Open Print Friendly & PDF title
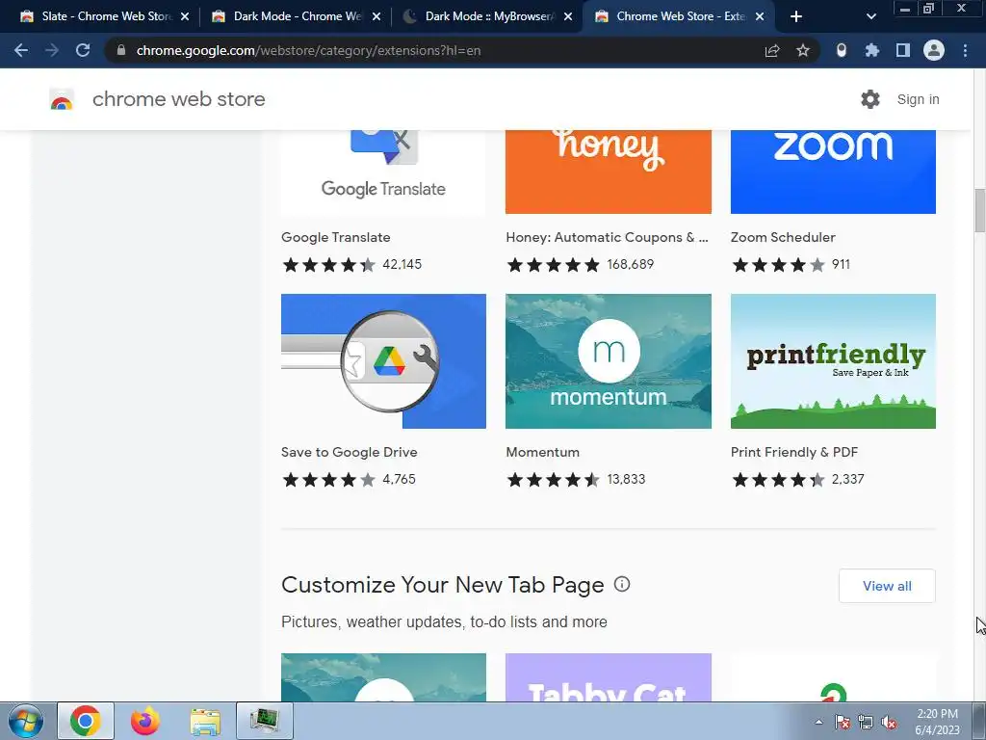Image resolution: width=986 pixels, height=740 pixels. point(794,452)
